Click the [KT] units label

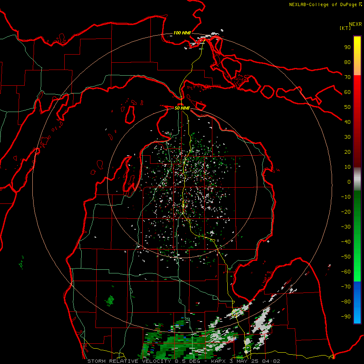click(345, 28)
